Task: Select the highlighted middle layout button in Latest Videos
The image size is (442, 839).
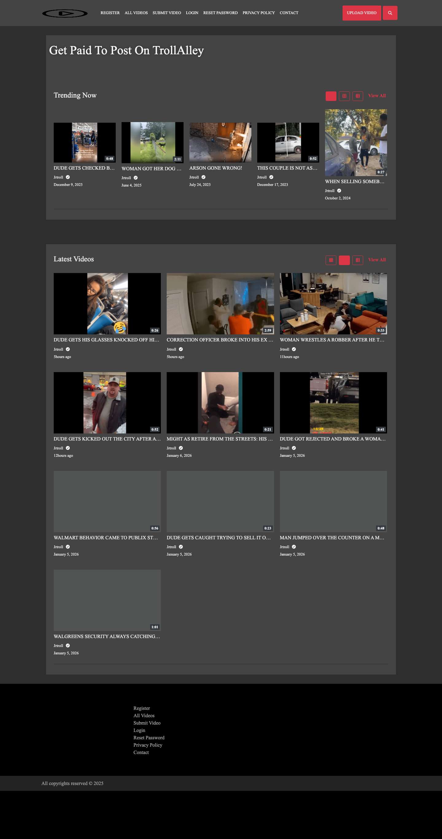Action: coord(344,260)
